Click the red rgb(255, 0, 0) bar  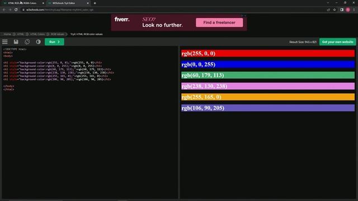[268, 54]
